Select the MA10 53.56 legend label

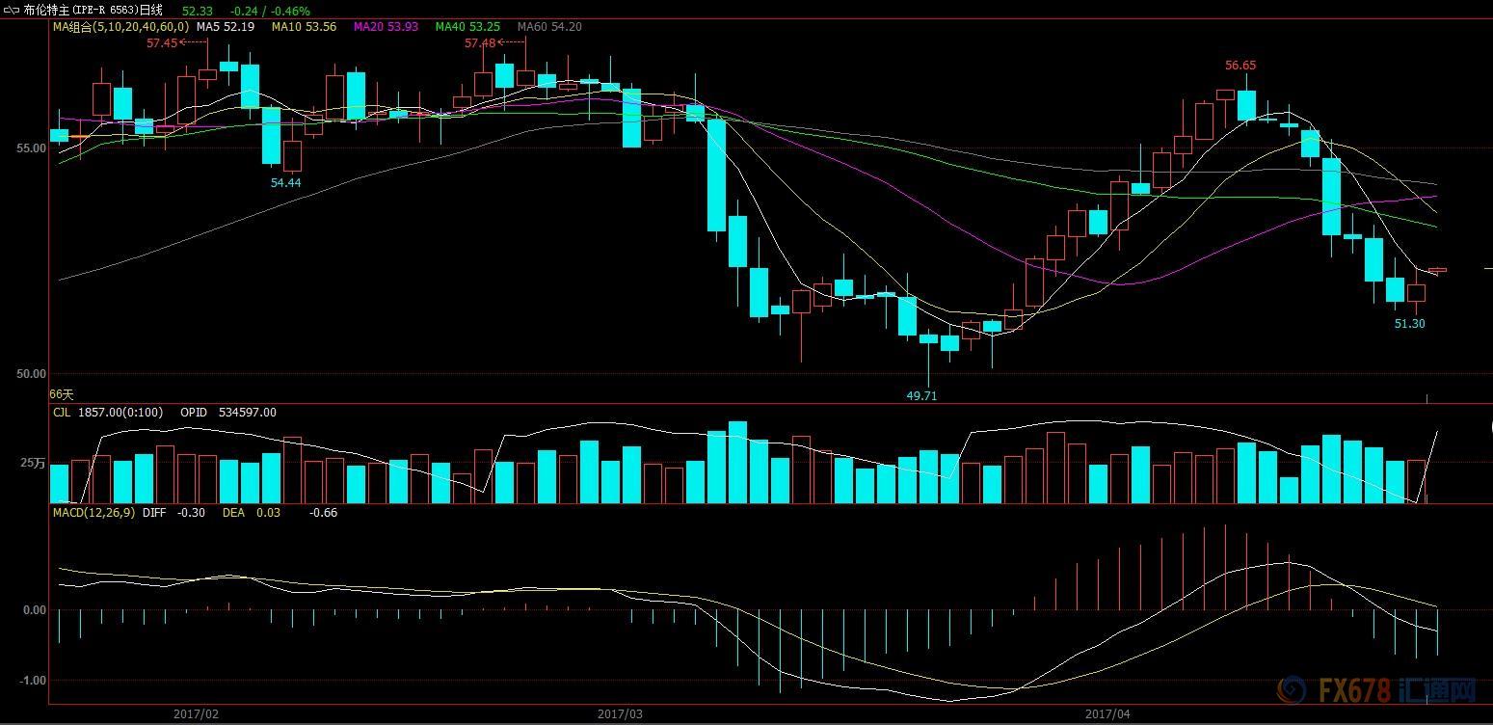[x=304, y=27]
